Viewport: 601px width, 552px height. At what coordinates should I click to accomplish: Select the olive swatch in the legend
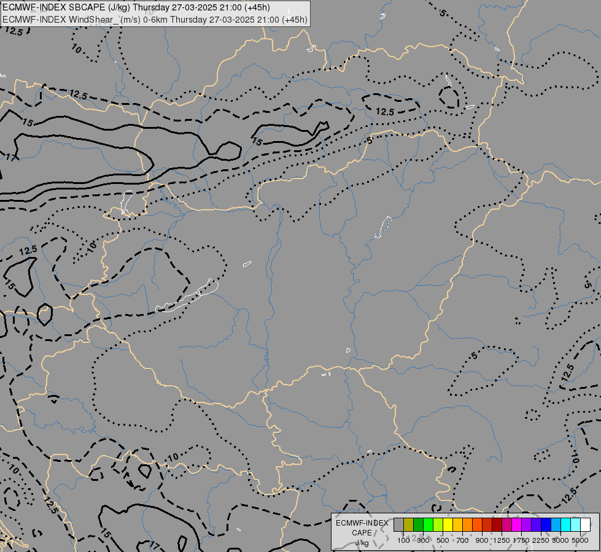tap(409, 525)
